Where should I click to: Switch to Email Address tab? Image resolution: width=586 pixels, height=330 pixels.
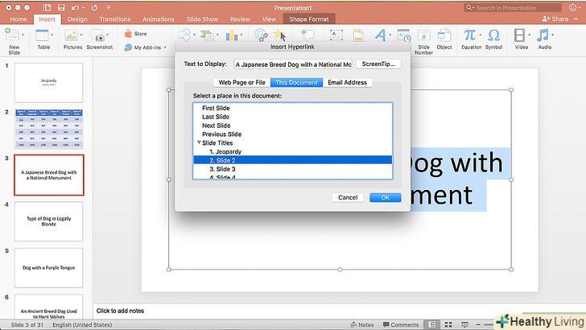(347, 82)
